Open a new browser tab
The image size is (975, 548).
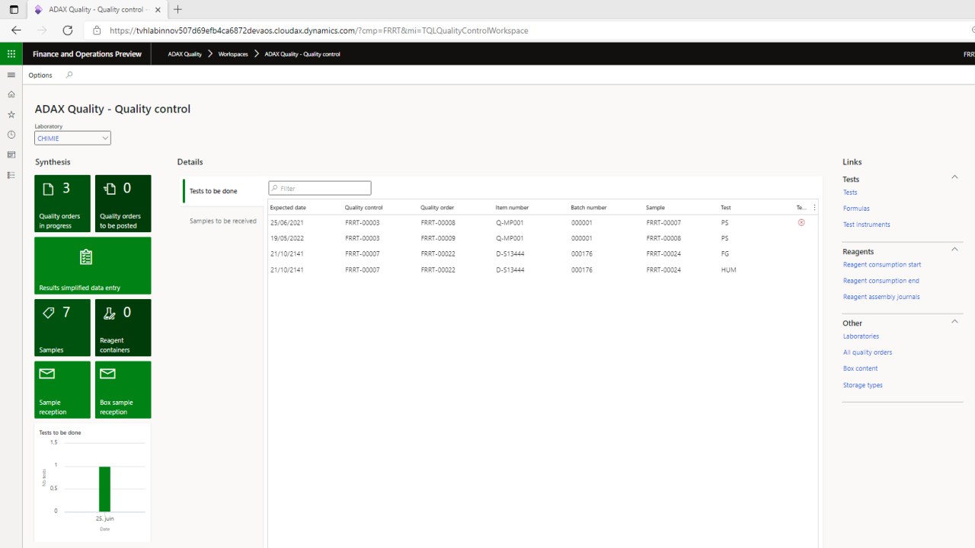pyautogui.click(x=177, y=9)
